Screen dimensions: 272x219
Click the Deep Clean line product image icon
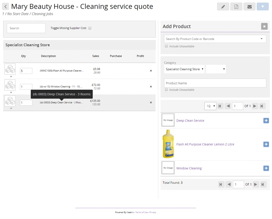(10, 101)
